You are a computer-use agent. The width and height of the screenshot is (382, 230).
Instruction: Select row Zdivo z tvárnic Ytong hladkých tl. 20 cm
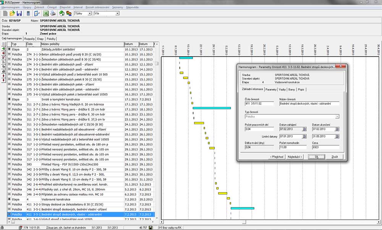(x=81, y=104)
